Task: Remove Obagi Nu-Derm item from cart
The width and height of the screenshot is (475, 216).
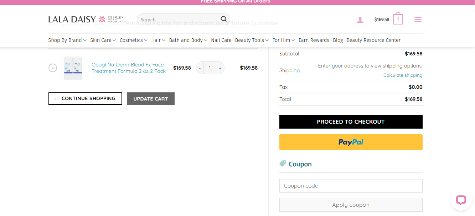Action: point(53,68)
